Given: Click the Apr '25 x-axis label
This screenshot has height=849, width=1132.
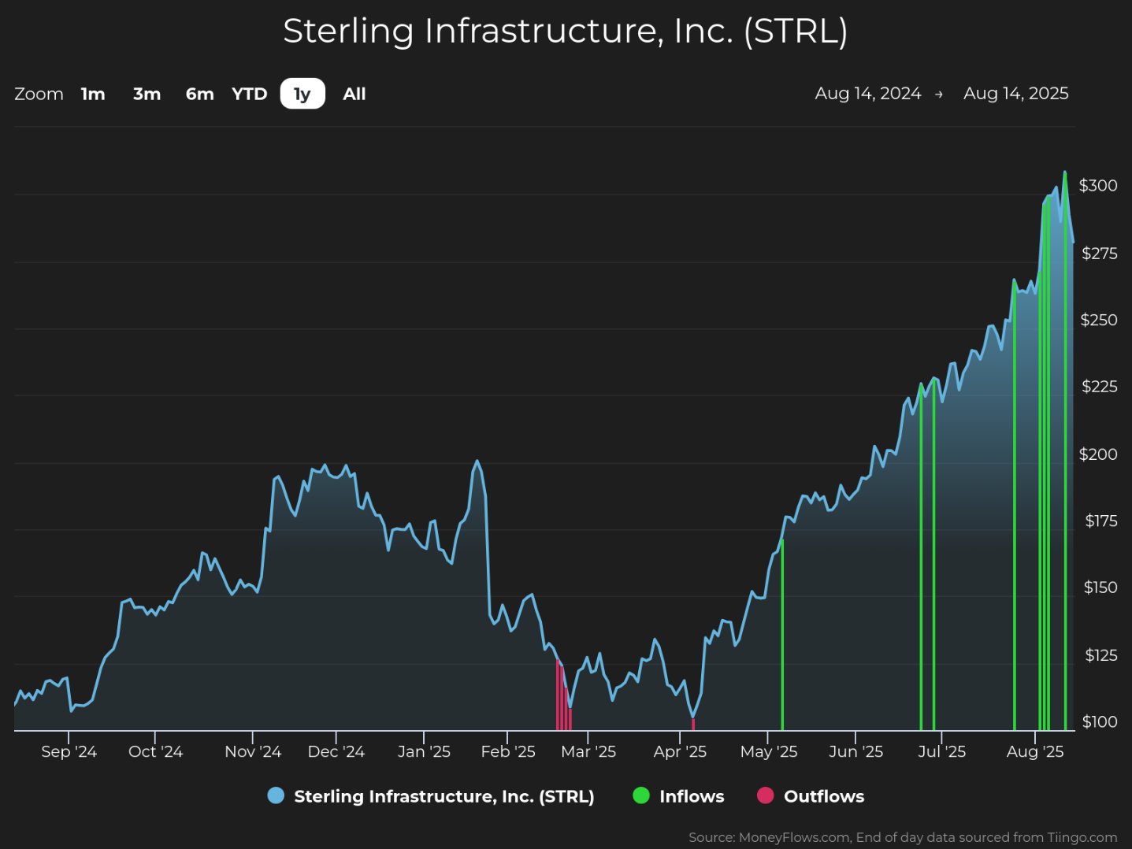Looking at the screenshot, I should pyautogui.click(x=680, y=751).
